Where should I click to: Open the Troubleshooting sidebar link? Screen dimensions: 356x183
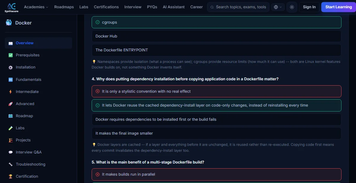[x=38, y=164]
